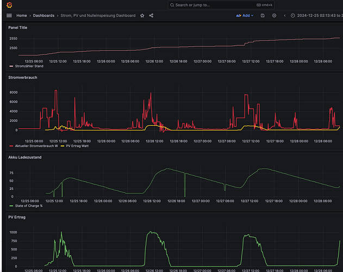
Task: Click the cmd+k shortcut hint
Action: click(265, 5)
